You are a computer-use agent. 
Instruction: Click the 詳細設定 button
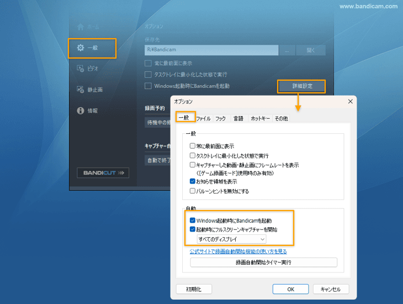[x=302, y=86]
